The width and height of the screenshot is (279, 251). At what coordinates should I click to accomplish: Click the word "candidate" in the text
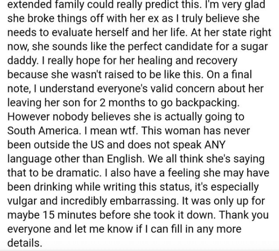[x=188, y=47]
